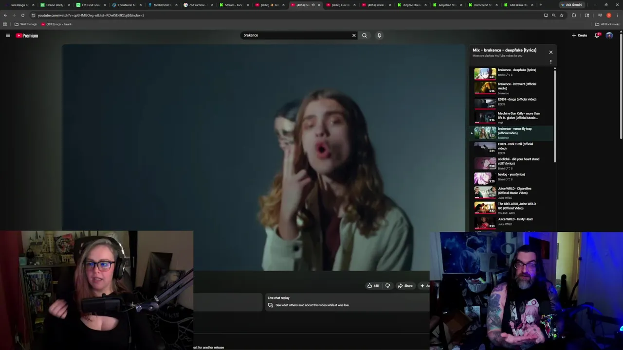Viewport: 623px width, 350px height.
Task: Open the Walkthrough bookmark folder
Action: [26, 24]
